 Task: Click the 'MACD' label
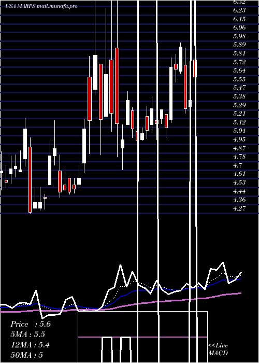(x=218, y=353)
